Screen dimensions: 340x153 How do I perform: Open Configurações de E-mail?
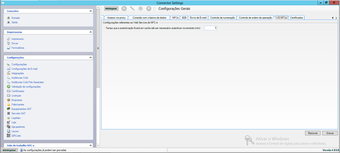pos(24,69)
